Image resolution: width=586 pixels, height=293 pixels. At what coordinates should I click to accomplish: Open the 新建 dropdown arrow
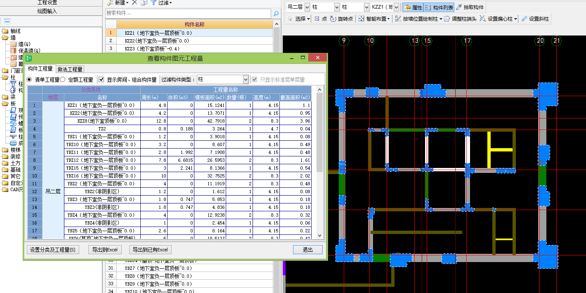pyautogui.click(x=128, y=3)
